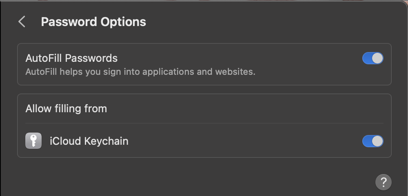Click the divider line under "Allow filling from"
408x196 pixels.
pyautogui.click(x=204, y=123)
